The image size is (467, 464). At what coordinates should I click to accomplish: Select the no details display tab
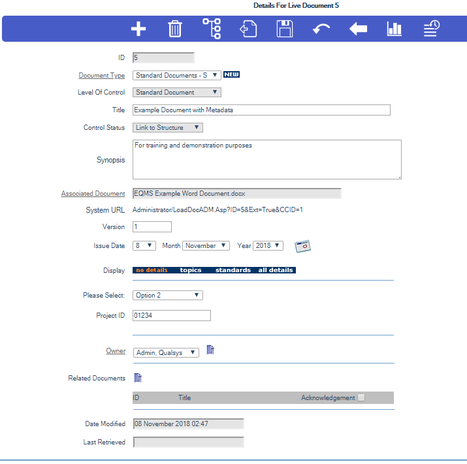coord(152,270)
